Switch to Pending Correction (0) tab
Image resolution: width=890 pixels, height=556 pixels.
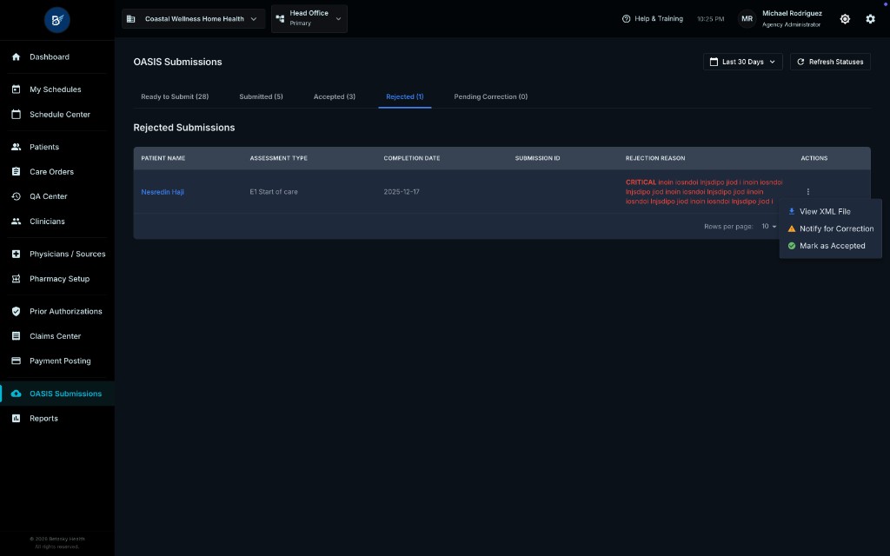click(490, 96)
